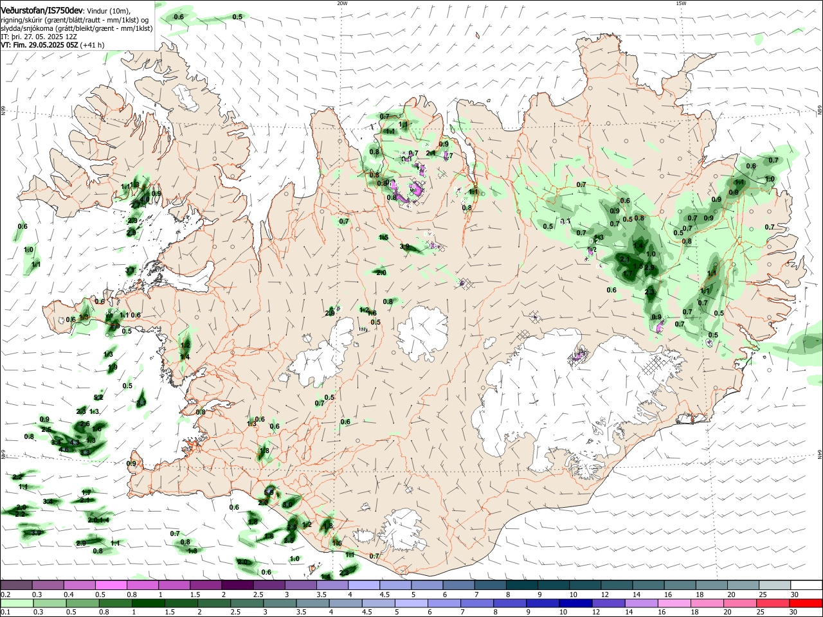The height and width of the screenshot is (617, 823).
Task: Click the 2.9 precipitation value in southwest sea
Action: pyautogui.click(x=81, y=543)
